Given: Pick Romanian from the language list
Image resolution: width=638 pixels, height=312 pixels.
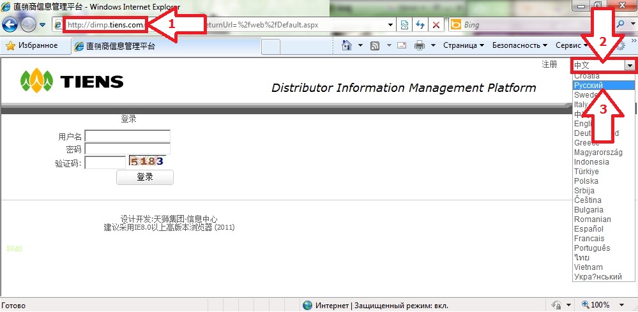Looking at the screenshot, I should [x=604, y=219].
